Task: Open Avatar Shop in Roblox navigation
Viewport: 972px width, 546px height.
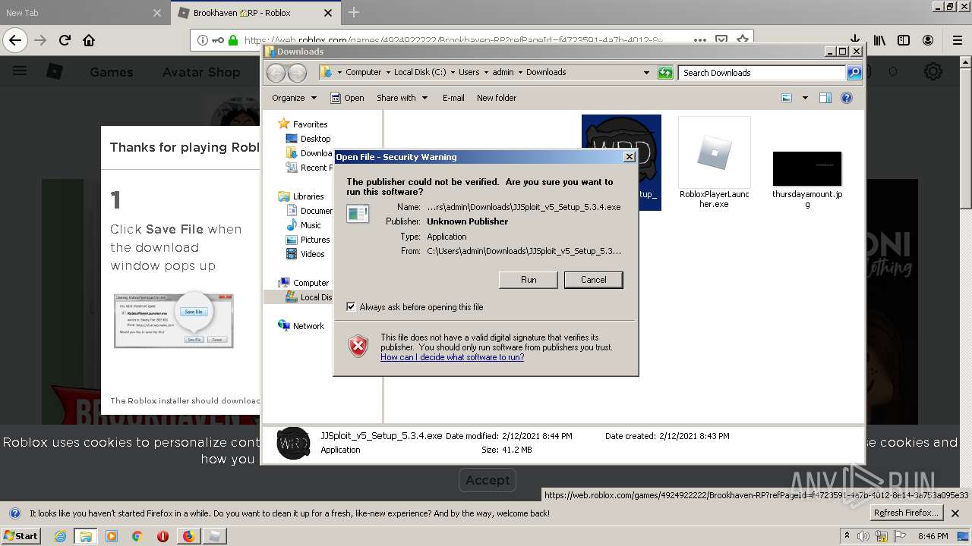Action: [201, 72]
